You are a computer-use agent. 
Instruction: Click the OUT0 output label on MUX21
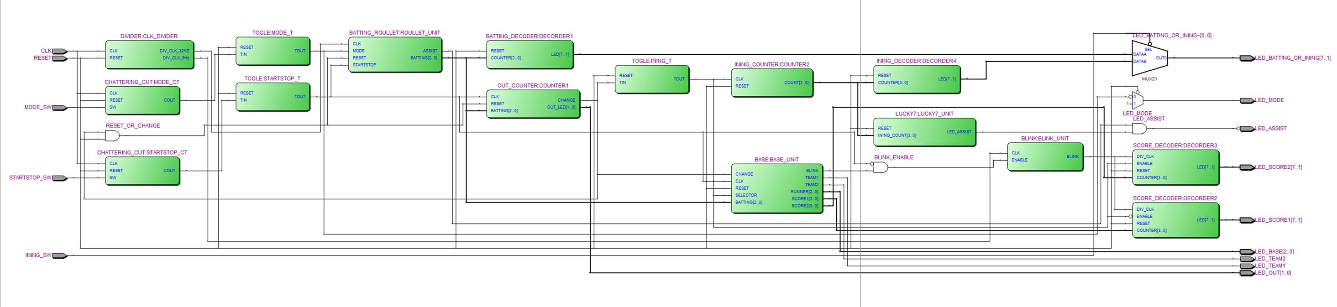pyautogui.click(x=1161, y=58)
